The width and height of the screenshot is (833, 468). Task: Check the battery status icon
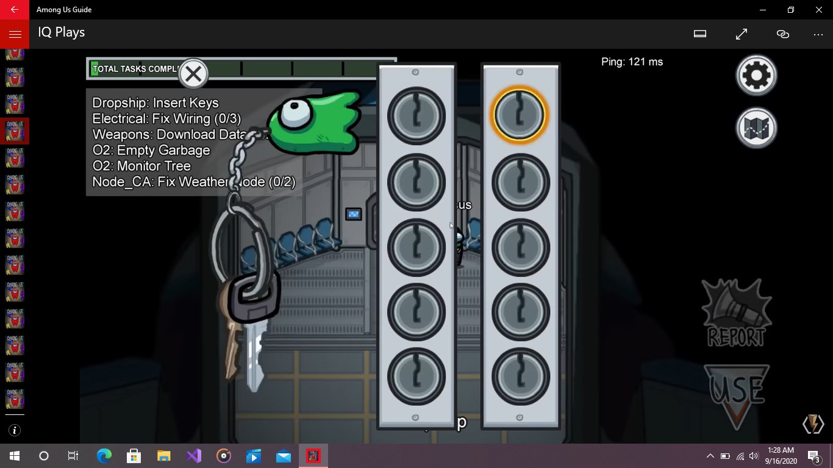(x=725, y=456)
